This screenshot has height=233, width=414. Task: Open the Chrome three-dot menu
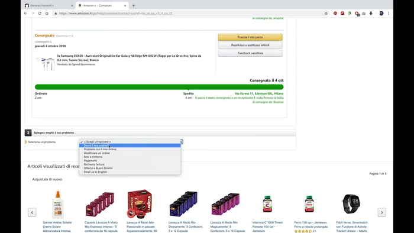389,13
